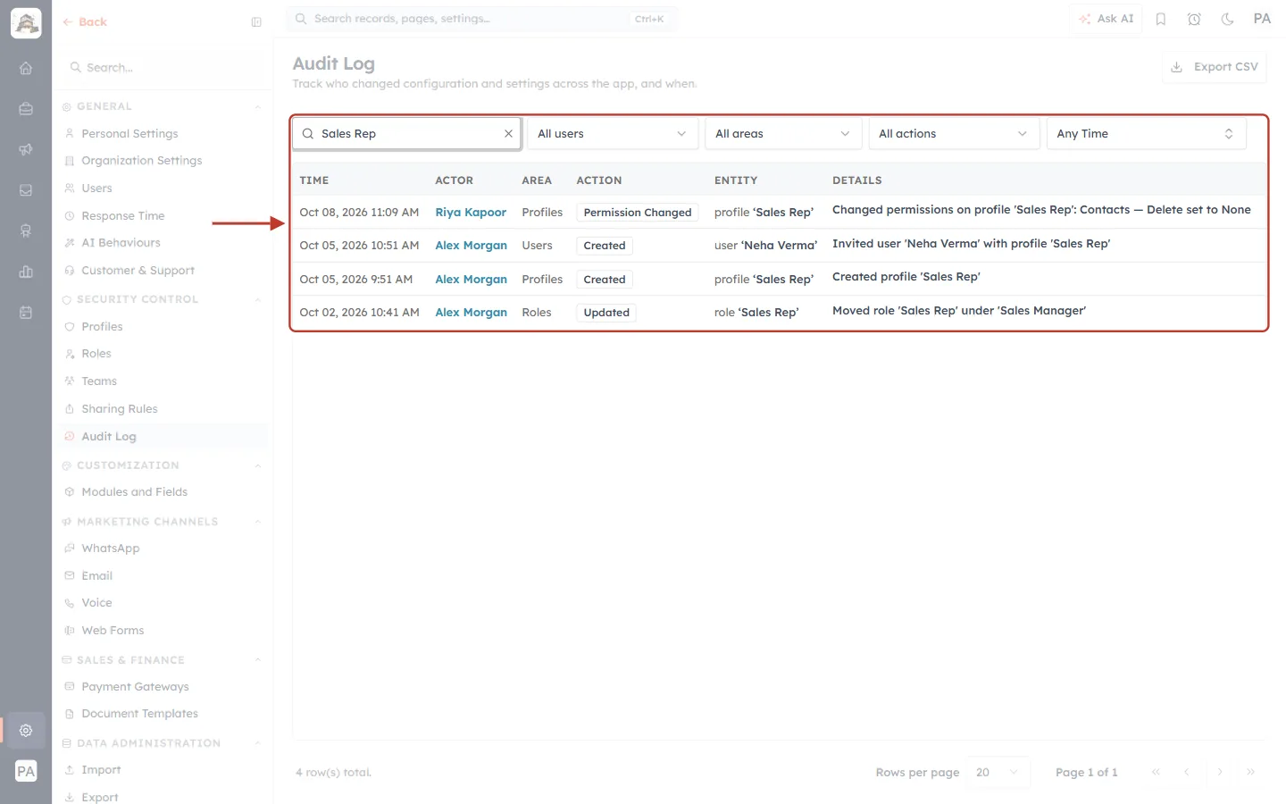Change rows per page dropdown
1286x804 pixels.
click(998, 773)
